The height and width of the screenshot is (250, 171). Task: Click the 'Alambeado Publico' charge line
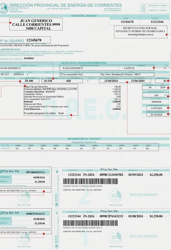pyautogui.click(x=33, y=94)
